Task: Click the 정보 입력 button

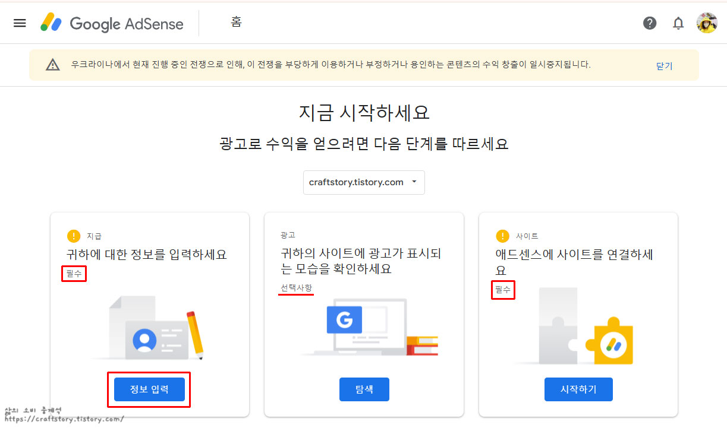Action: tap(149, 389)
